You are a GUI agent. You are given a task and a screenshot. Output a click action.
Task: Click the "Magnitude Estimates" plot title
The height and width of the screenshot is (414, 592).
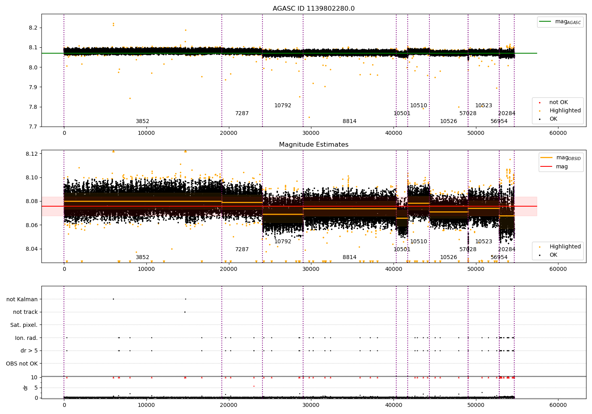(313, 145)
